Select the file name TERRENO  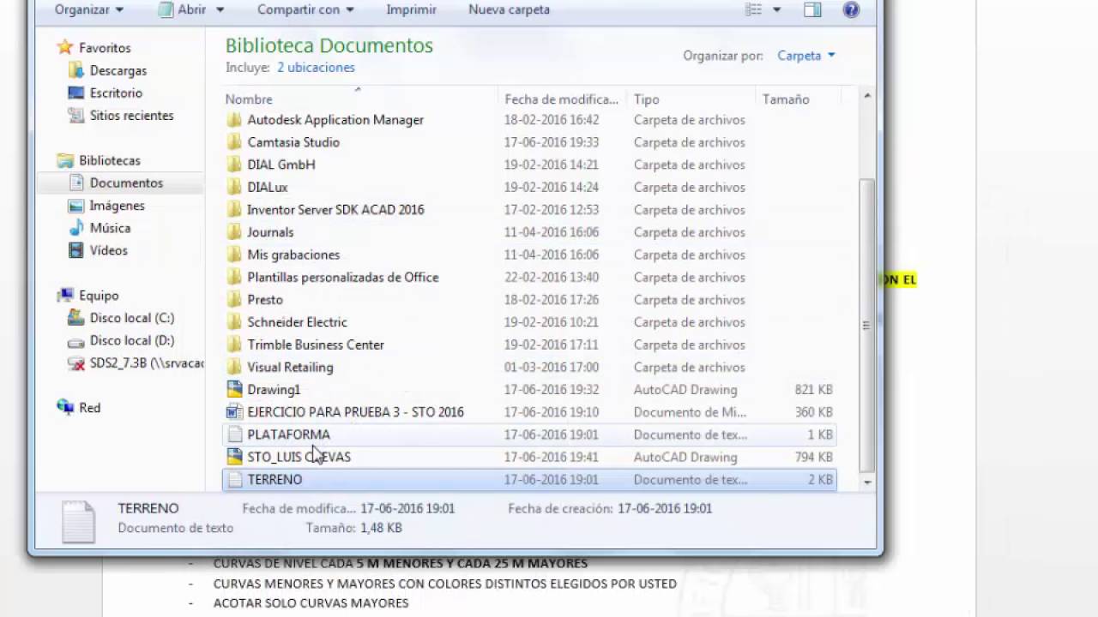tap(274, 479)
